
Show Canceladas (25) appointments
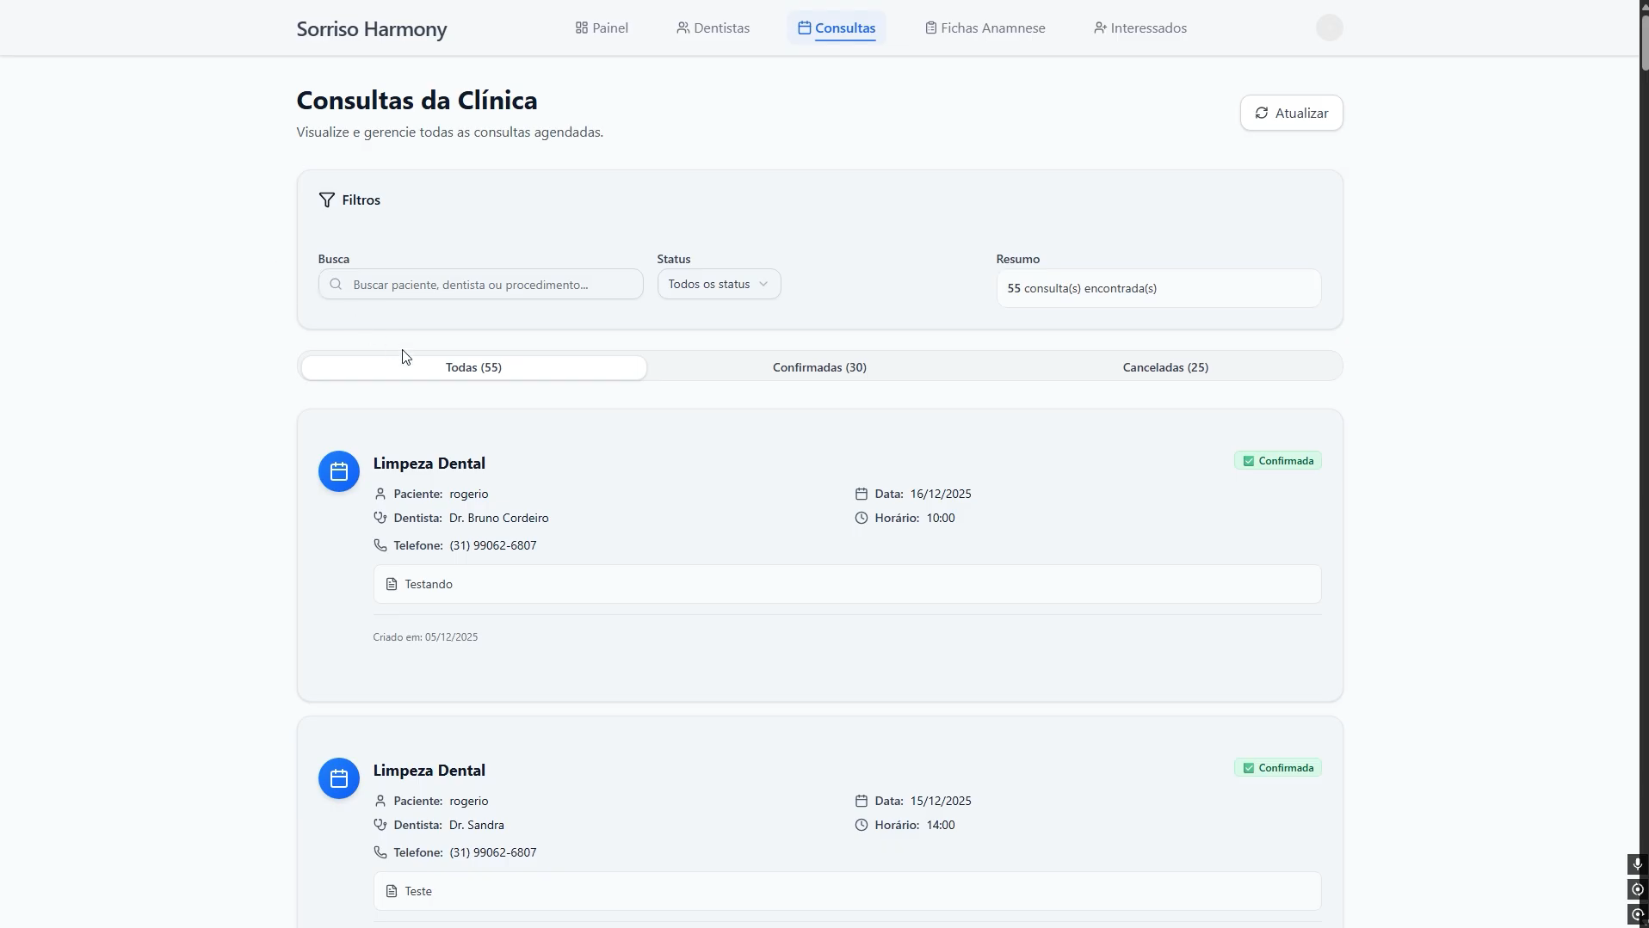click(x=1165, y=367)
